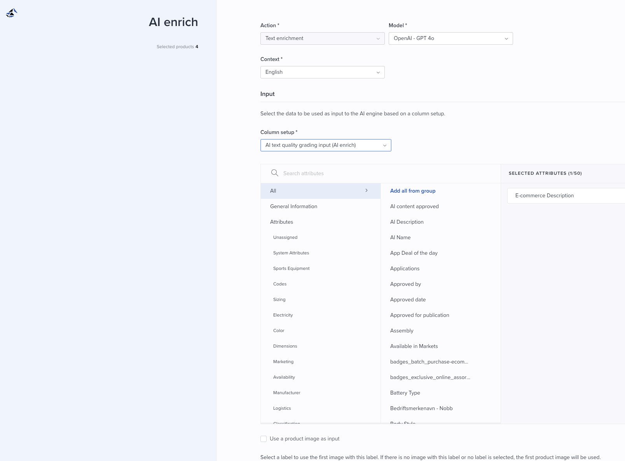Open the Model dropdown
Screen dimensions: 625x461
[450, 38]
